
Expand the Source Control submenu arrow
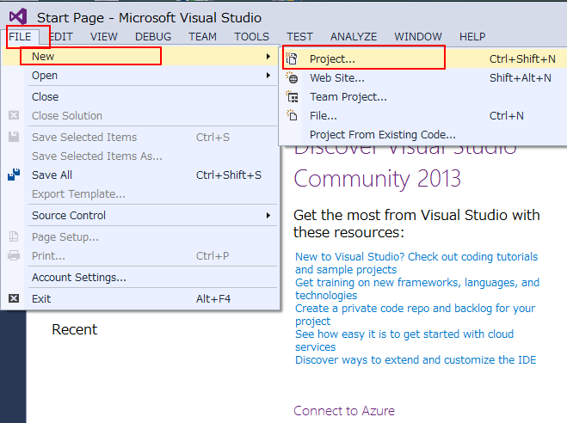click(x=268, y=215)
